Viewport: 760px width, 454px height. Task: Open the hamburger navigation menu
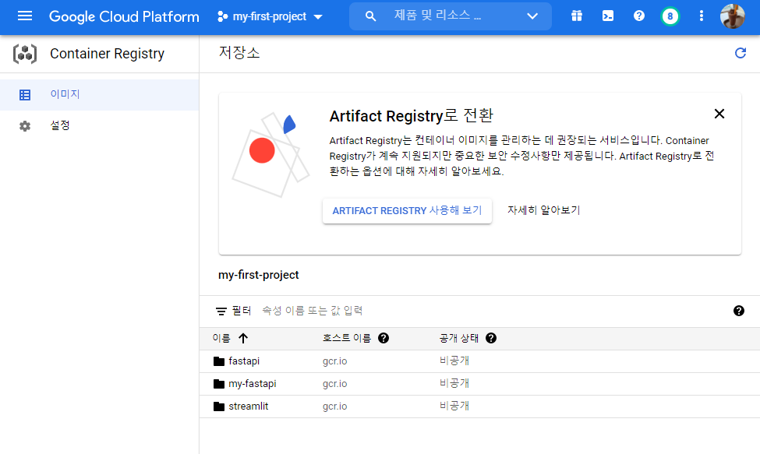pos(25,16)
